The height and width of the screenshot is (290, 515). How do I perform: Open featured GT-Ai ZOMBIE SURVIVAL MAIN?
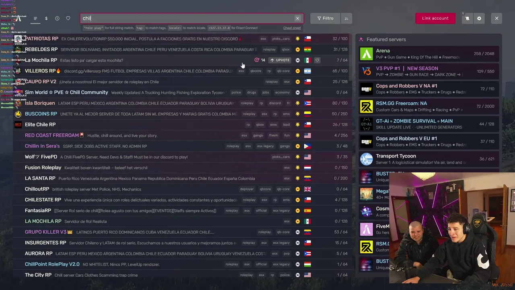(429, 124)
